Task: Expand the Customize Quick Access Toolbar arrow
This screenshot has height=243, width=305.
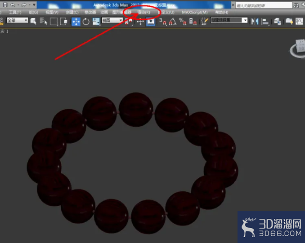Action: (34, 5)
